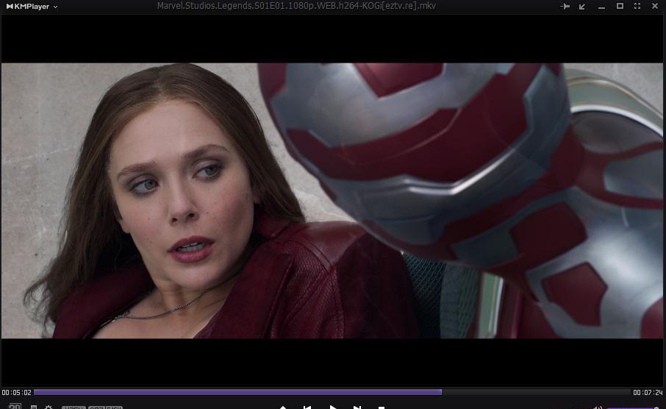Minimize the KMPlayer window

pos(601,7)
